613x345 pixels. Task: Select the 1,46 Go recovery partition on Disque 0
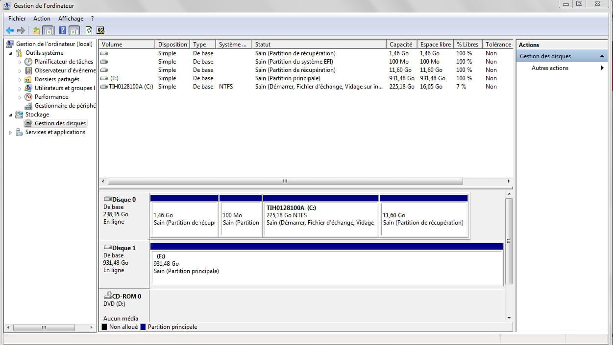click(x=184, y=216)
